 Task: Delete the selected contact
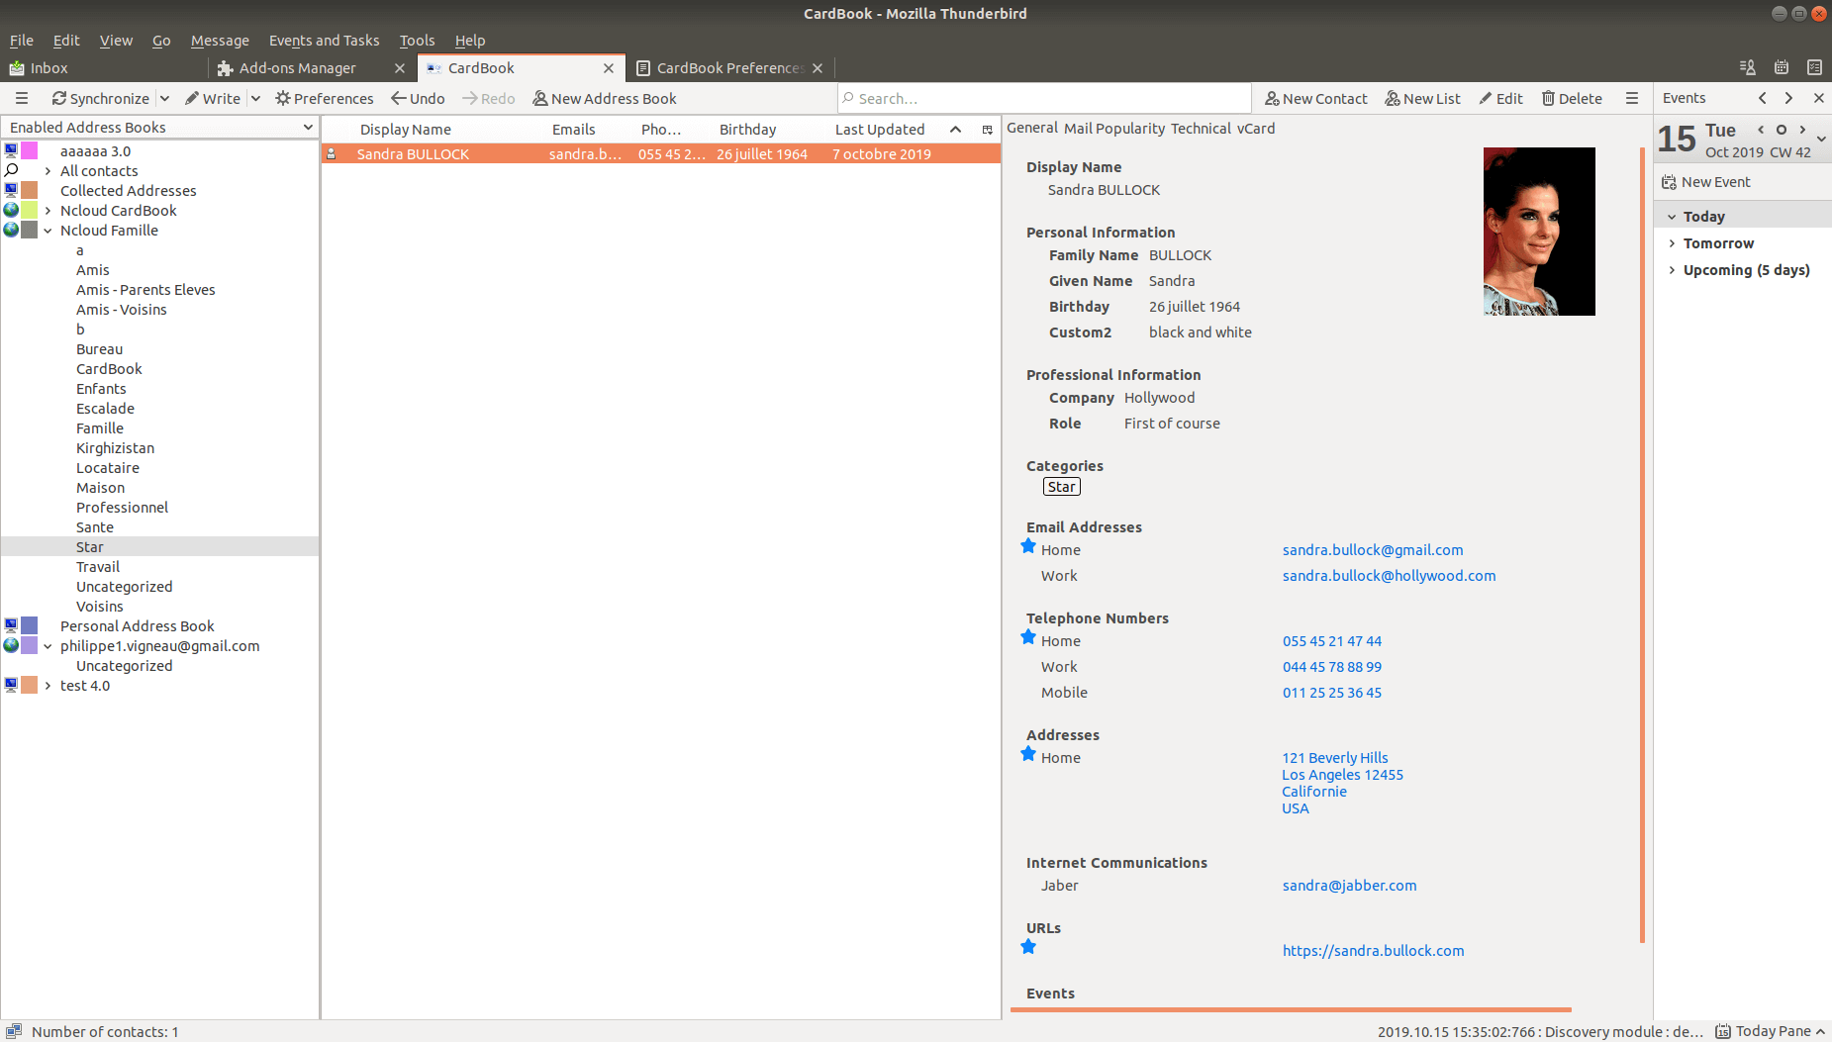[1572, 98]
